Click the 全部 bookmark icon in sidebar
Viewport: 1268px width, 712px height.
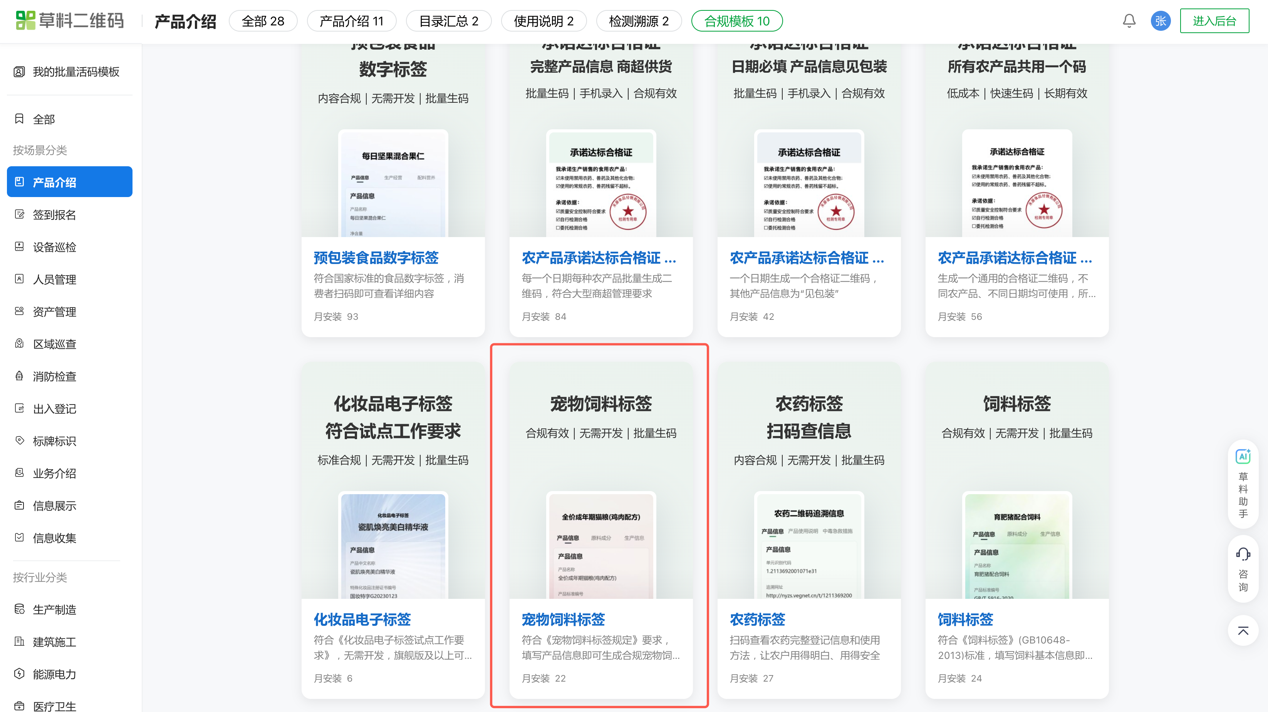click(19, 119)
